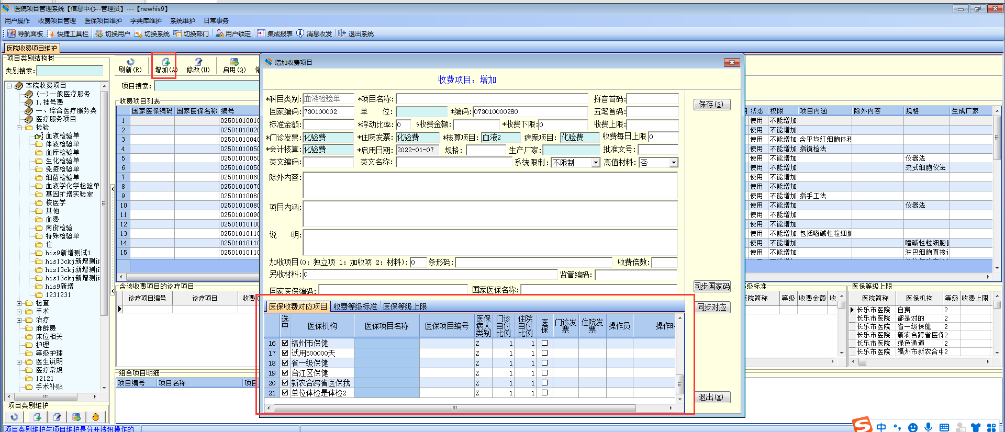Expand the 手术 tree node

click(19, 311)
